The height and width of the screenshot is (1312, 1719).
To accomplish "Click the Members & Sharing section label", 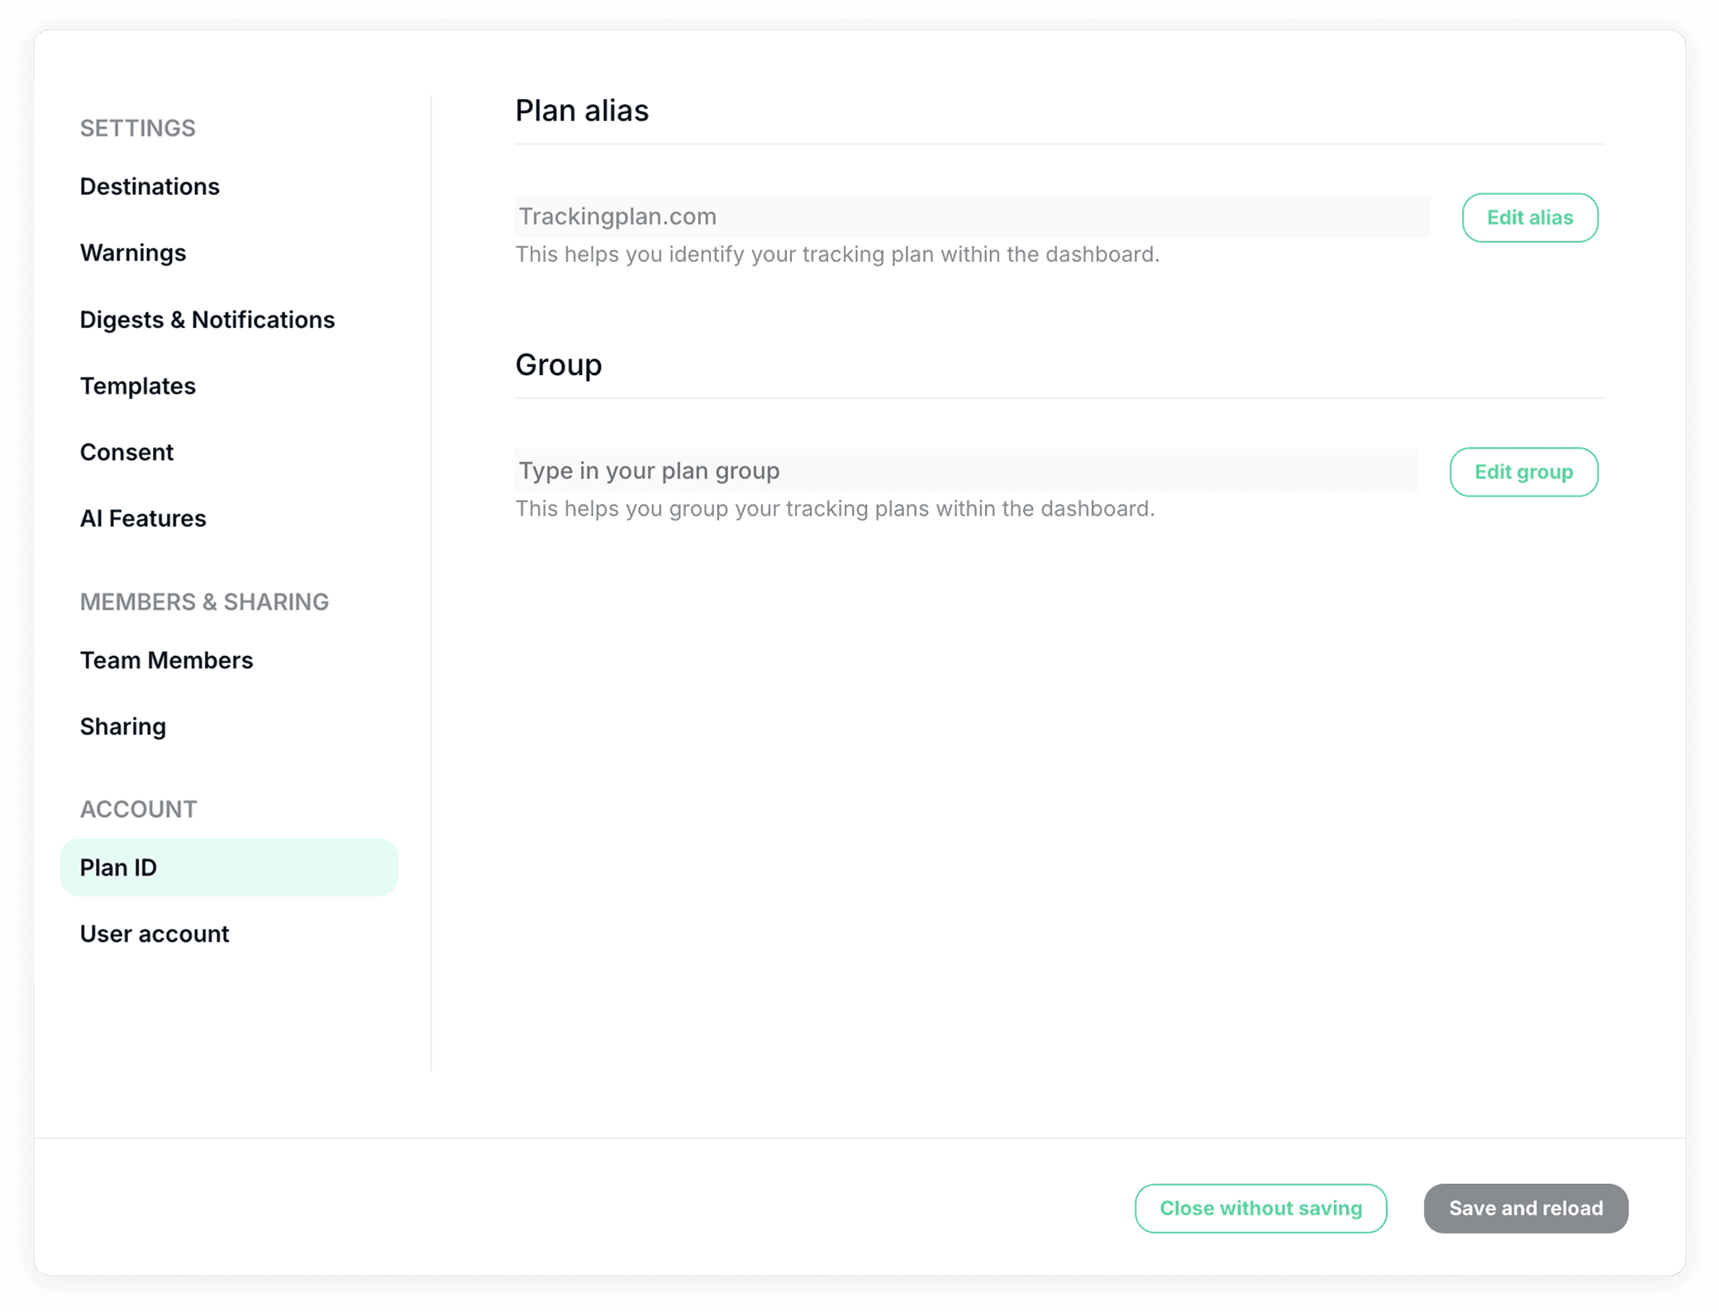I will point(204,601).
